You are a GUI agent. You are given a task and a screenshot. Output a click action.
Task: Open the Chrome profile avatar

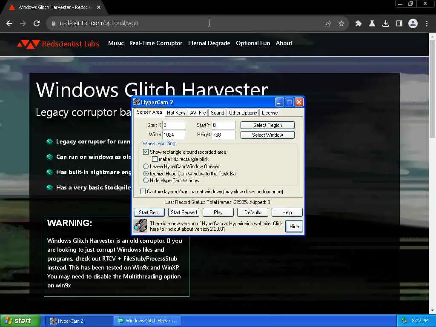pos(413,24)
